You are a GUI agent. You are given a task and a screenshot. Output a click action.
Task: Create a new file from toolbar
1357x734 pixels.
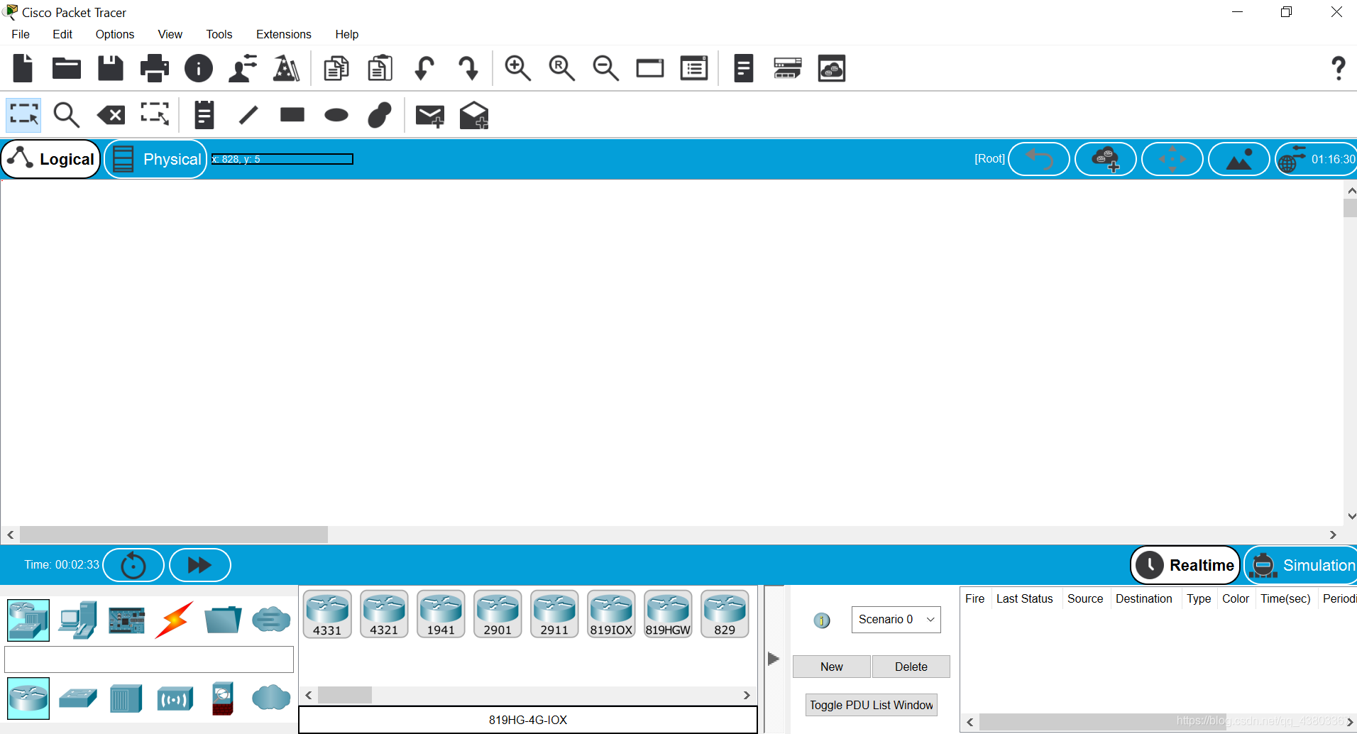pyautogui.click(x=23, y=68)
